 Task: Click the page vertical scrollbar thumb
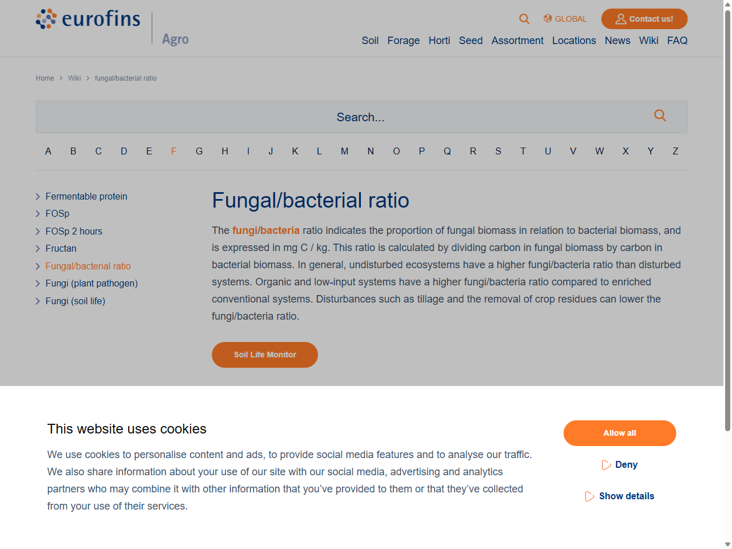pos(727,220)
